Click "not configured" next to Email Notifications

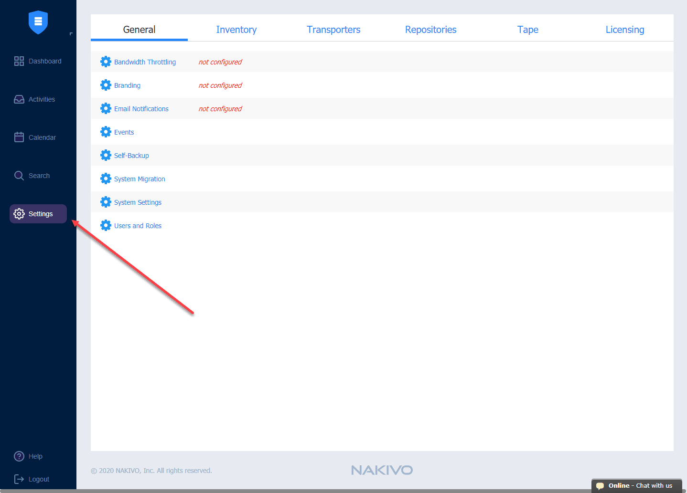[220, 109]
